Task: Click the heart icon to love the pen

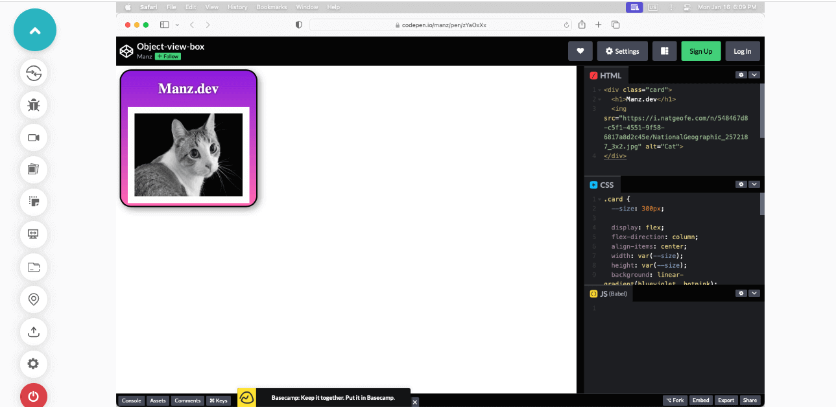Action: point(580,51)
